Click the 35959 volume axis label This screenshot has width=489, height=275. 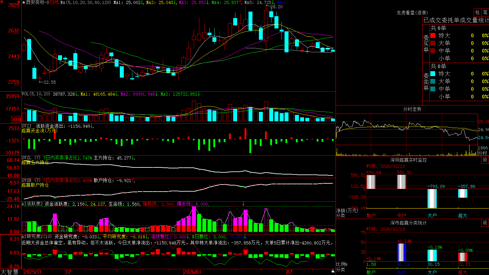tap(13, 96)
